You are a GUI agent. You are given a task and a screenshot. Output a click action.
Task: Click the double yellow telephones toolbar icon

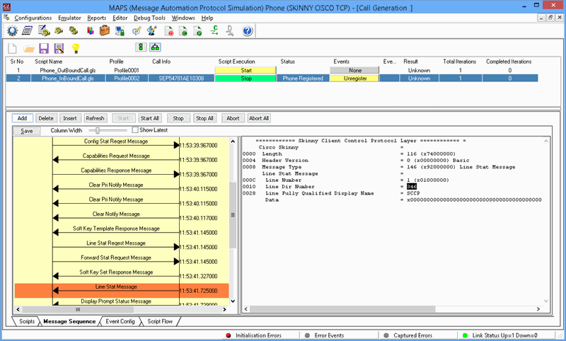click(74, 30)
